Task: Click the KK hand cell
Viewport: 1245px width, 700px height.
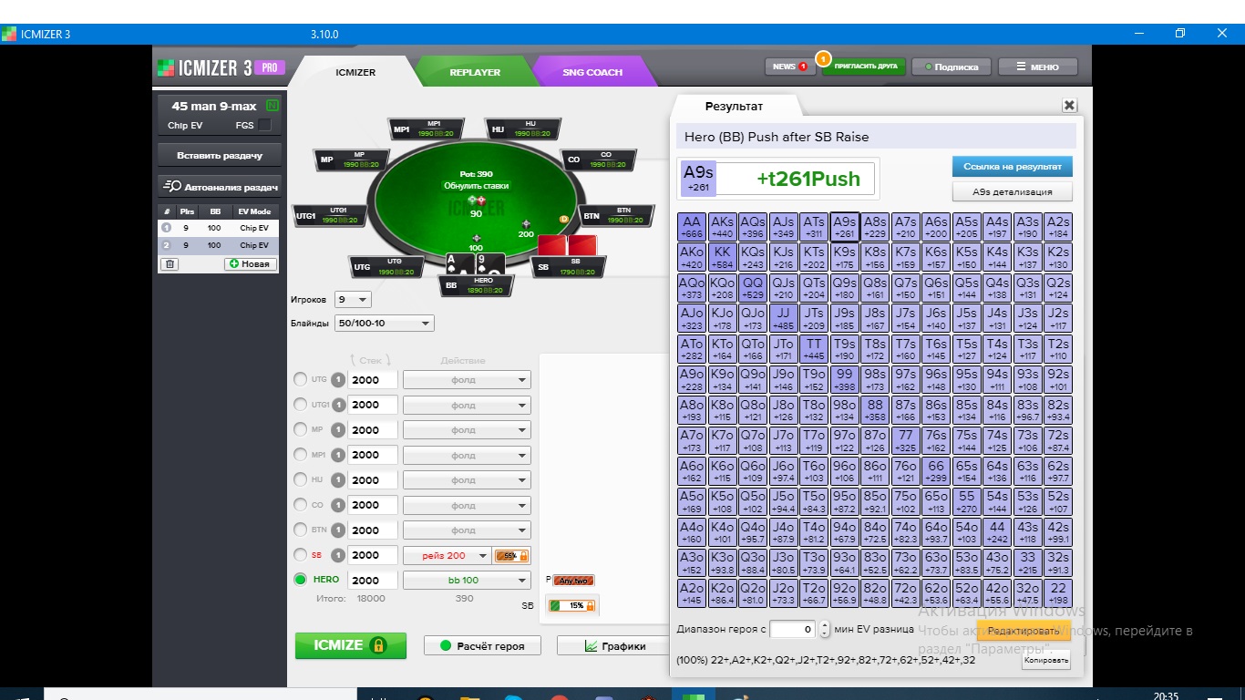Action: point(723,257)
